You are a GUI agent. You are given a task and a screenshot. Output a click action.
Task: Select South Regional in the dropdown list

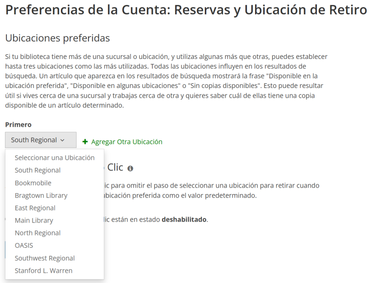(38, 170)
